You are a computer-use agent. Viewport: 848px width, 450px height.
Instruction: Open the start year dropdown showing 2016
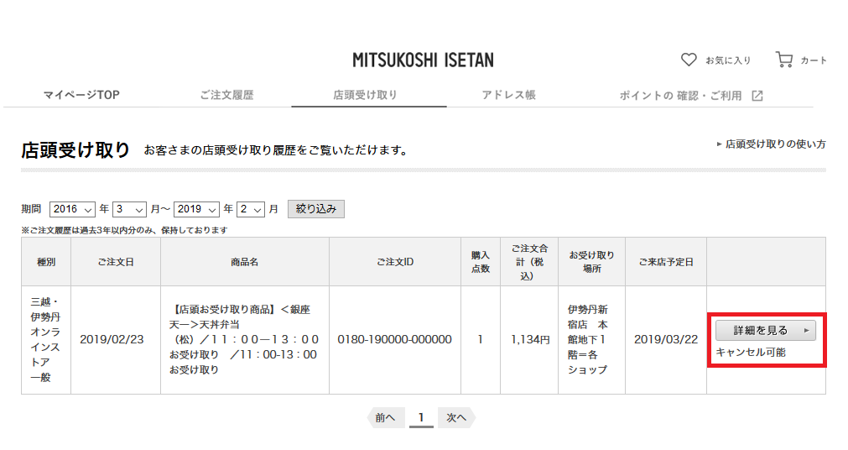tap(72, 209)
